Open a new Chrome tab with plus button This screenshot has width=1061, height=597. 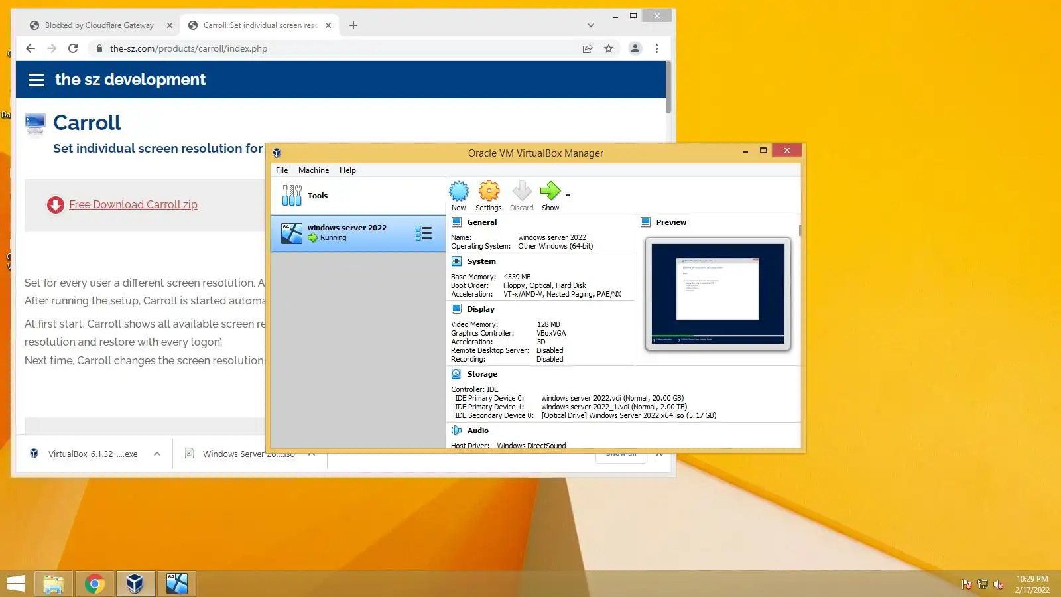coord(353,25)
